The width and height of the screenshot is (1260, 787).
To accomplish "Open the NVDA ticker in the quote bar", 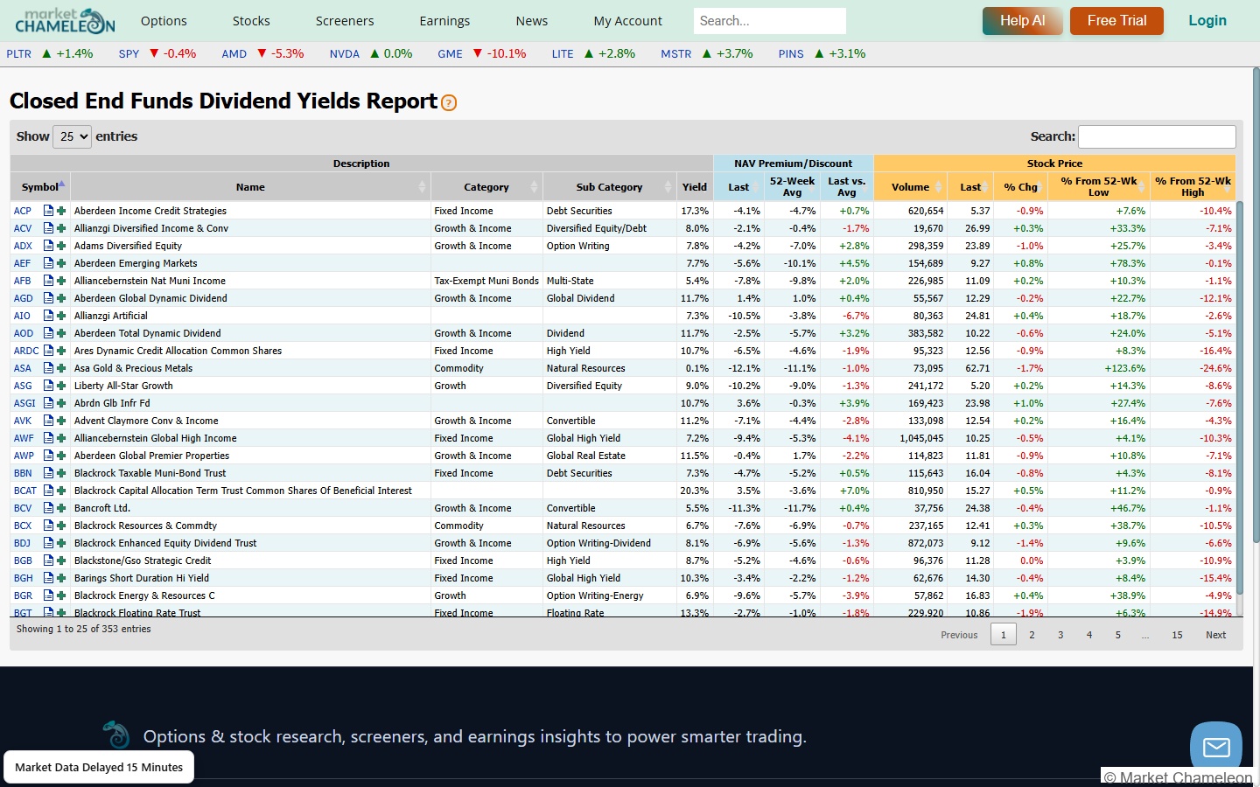I will [345, 54].
